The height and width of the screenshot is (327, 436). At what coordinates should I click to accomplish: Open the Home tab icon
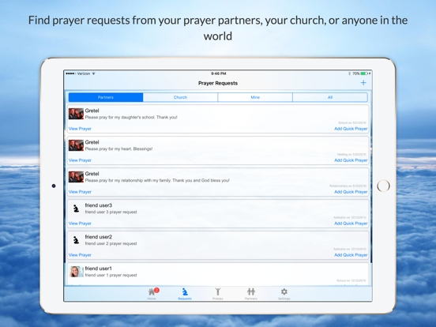pos(152,292)
